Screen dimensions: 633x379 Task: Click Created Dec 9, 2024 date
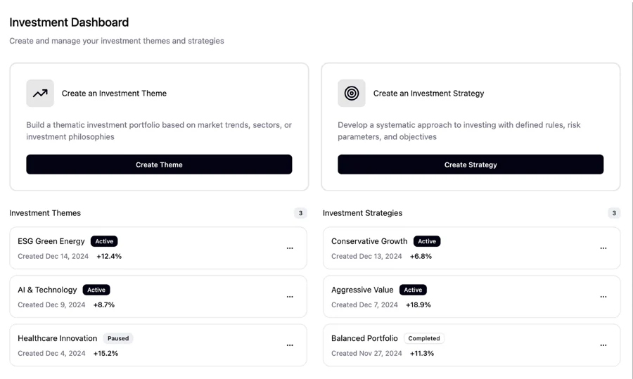pyautogui.click(x=51, y=304)
